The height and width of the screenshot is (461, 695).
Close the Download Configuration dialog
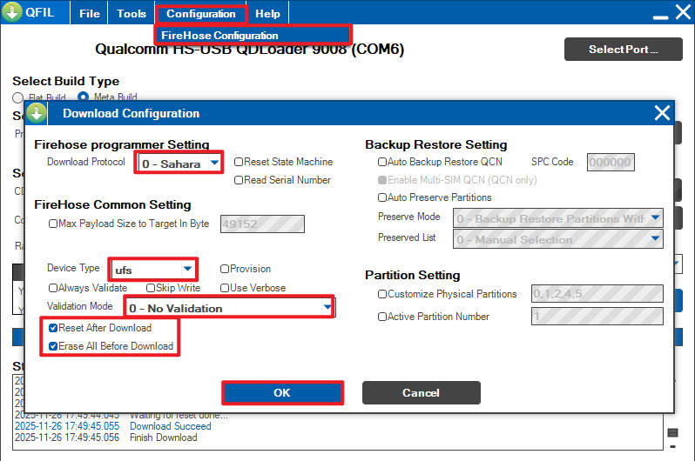coord(662,113)
